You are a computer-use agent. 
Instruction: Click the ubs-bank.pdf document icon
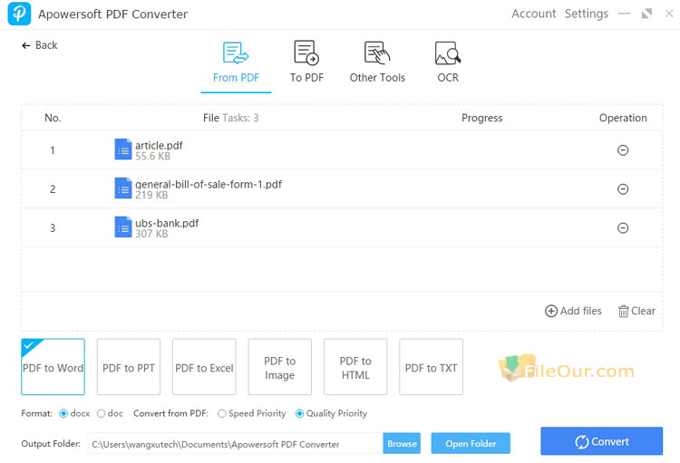click(x=123, y=227)
